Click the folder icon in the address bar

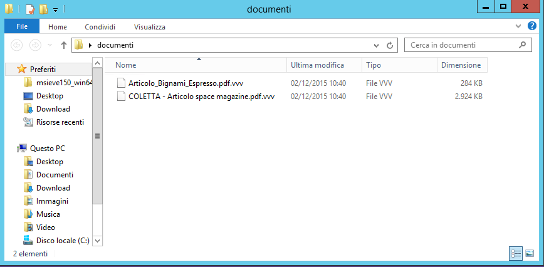[79, 45]
